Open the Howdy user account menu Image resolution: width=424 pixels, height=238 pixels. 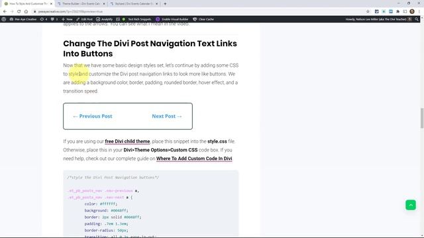point(378,19)
